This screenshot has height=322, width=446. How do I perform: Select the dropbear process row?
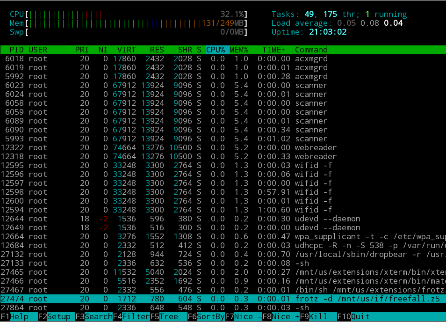[x=223, y=255]
